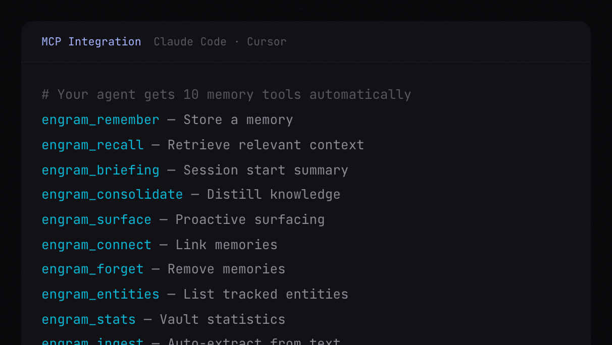The image size is (612, 345).
Task: Click the 'Session start summary' description
Action: (266, 170)
